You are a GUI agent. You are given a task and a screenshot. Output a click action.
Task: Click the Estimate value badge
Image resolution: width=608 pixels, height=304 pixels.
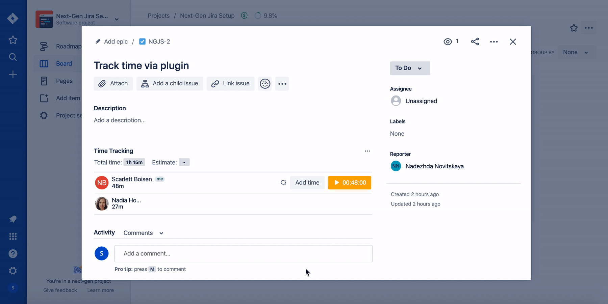[184, 162]
